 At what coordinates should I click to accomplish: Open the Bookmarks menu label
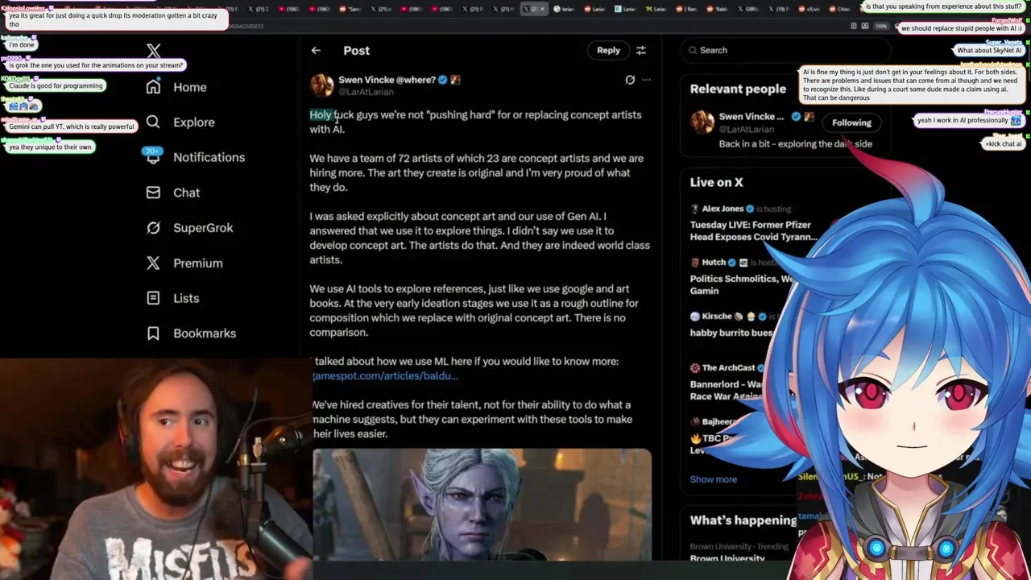point(205,333)
